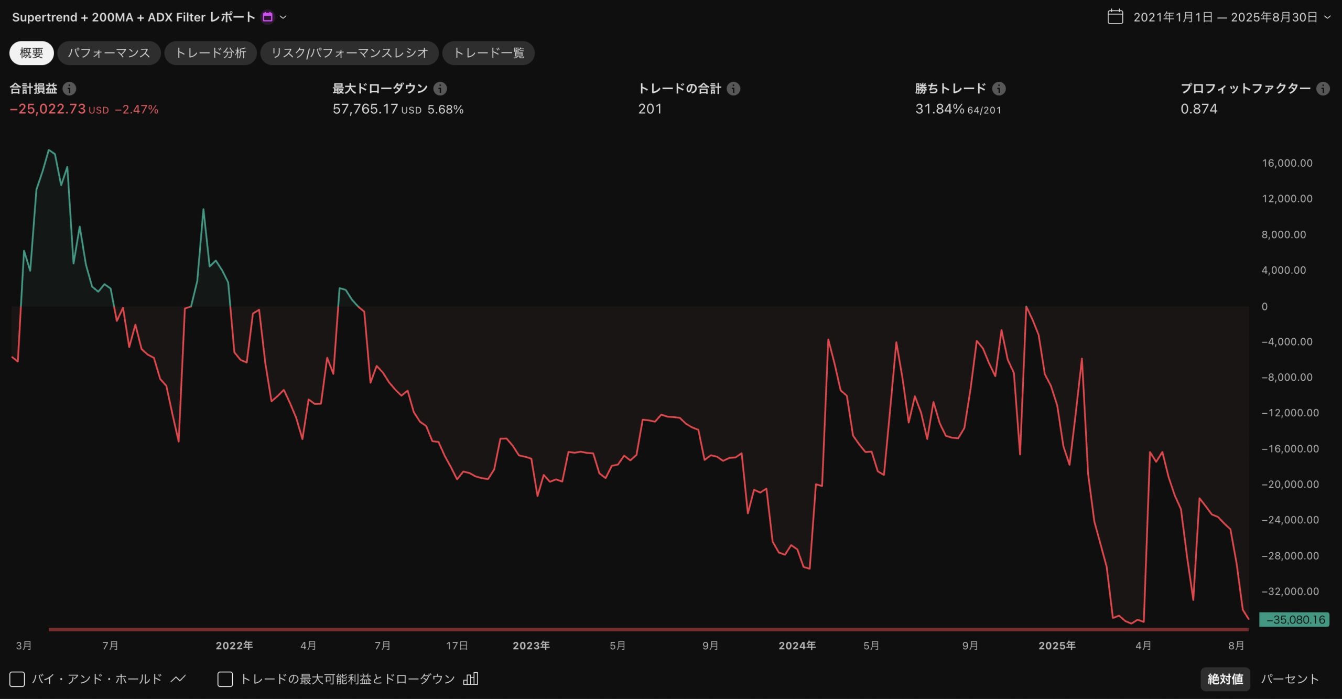
Task: Click calendar icon next to date range
Action: pyautogui.click(x=1115, y=17)
